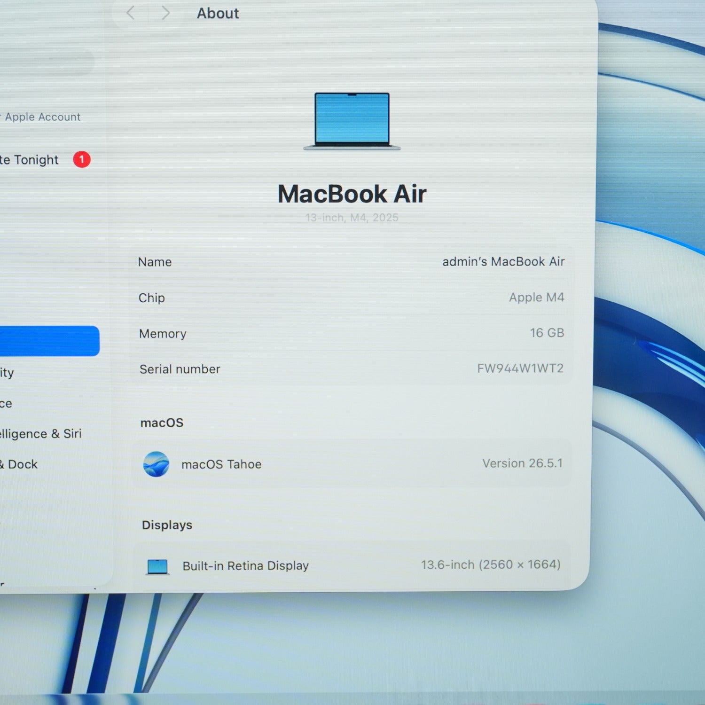
Task: Go forward with the right chevron
Action: [x=165, y=13]
